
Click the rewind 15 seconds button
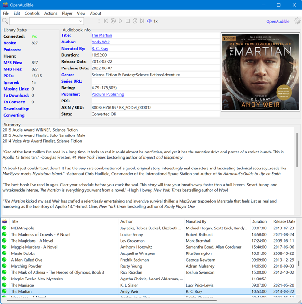tap(113, 21)
